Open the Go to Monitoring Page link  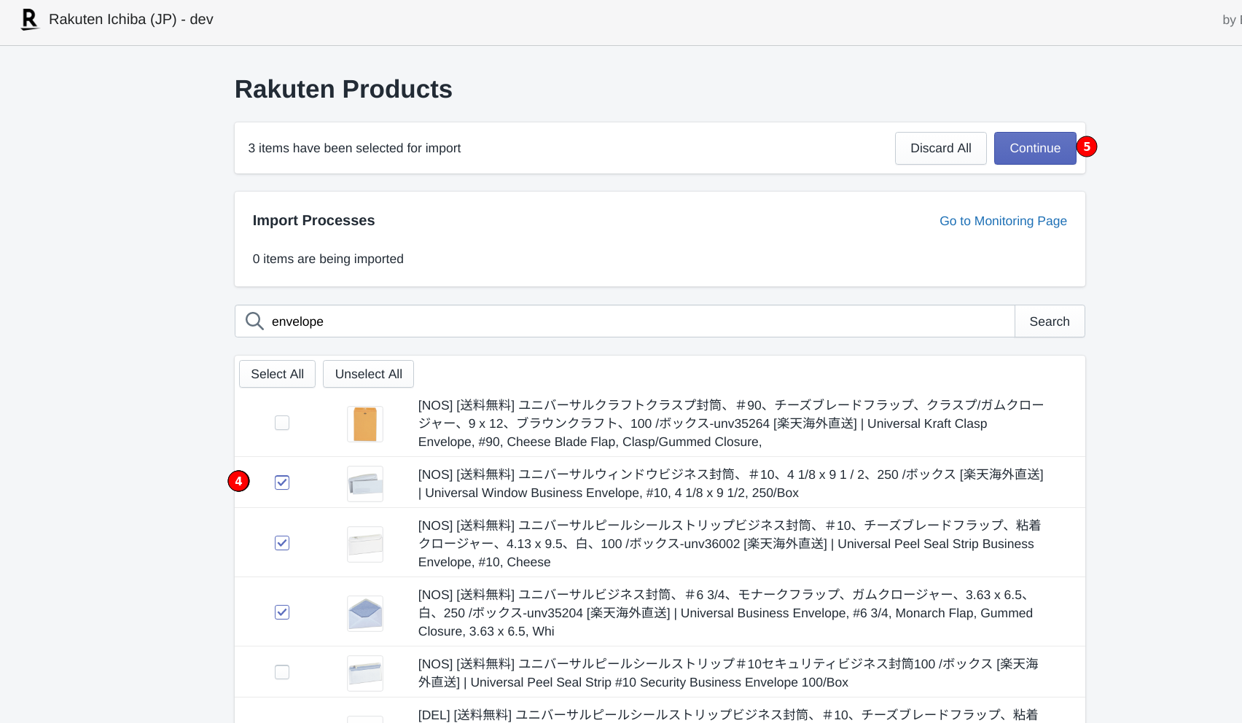coord(1003,221)
